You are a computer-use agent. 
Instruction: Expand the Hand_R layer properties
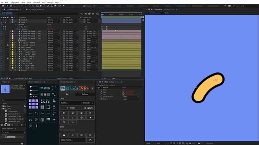tap(11, 20)
